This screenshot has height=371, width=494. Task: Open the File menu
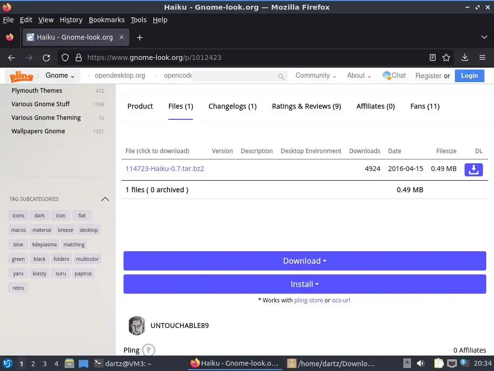(8, 20)
